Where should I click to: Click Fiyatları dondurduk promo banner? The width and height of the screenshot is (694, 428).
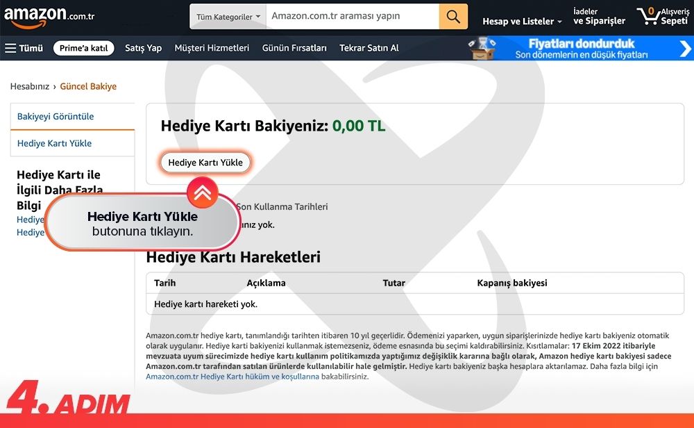[x=579, y=49]
